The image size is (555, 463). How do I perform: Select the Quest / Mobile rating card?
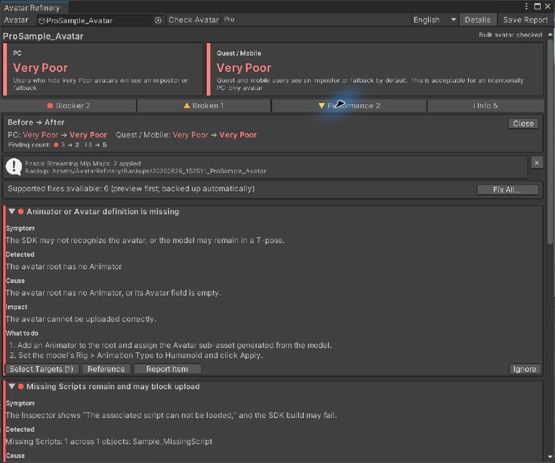(x=375, y=69)
